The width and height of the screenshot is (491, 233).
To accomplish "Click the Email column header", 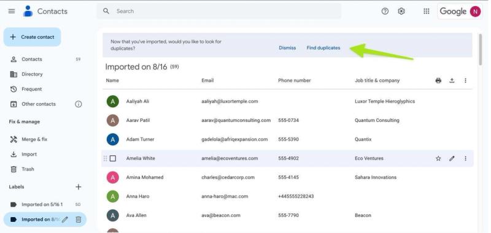I will click(207, 81).
